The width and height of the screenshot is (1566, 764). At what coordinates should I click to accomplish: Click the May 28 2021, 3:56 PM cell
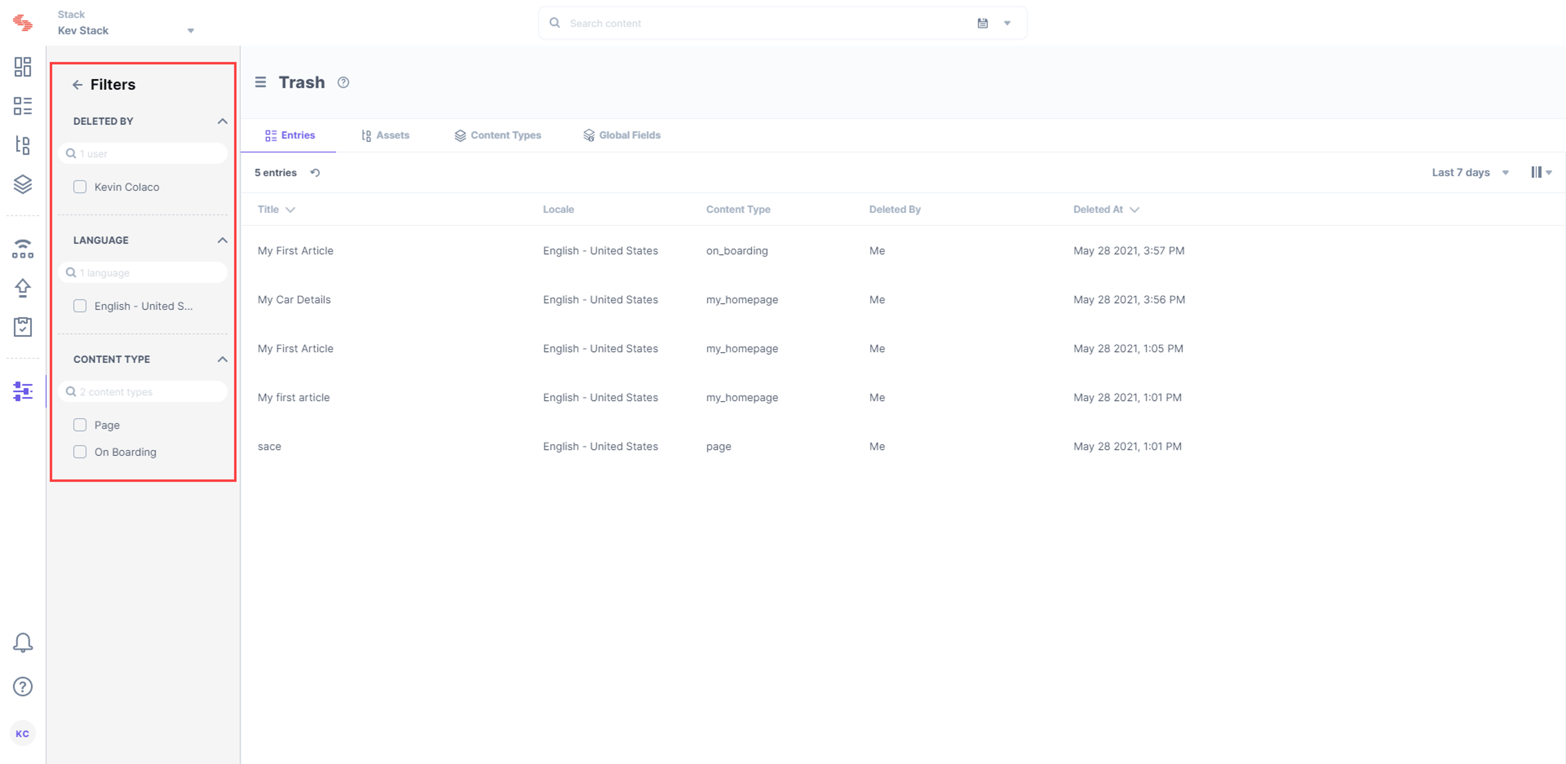(x=1129, y=300)
